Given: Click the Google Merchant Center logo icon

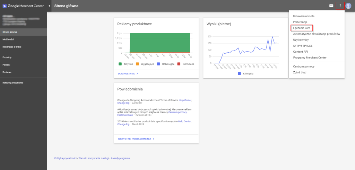Looking at the screenshot, I should tap(5, 6).
